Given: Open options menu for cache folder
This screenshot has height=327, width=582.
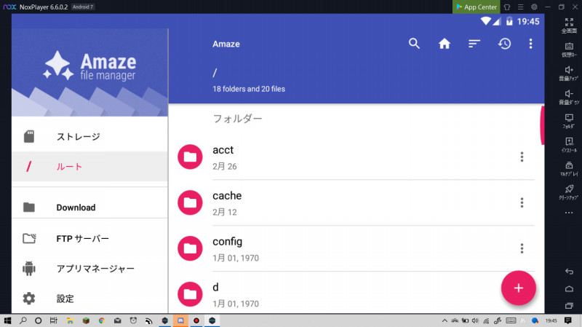Looking at the screenshot, I should tap(522, 202).
